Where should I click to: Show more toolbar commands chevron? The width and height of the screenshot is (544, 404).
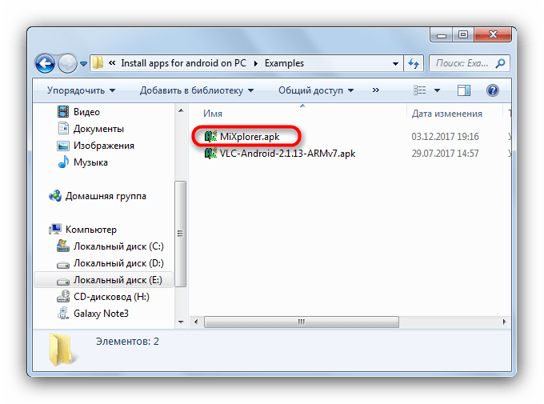pos(375,90)
